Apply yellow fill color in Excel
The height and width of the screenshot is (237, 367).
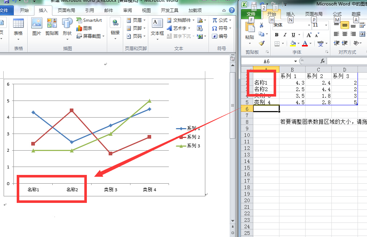293,43
